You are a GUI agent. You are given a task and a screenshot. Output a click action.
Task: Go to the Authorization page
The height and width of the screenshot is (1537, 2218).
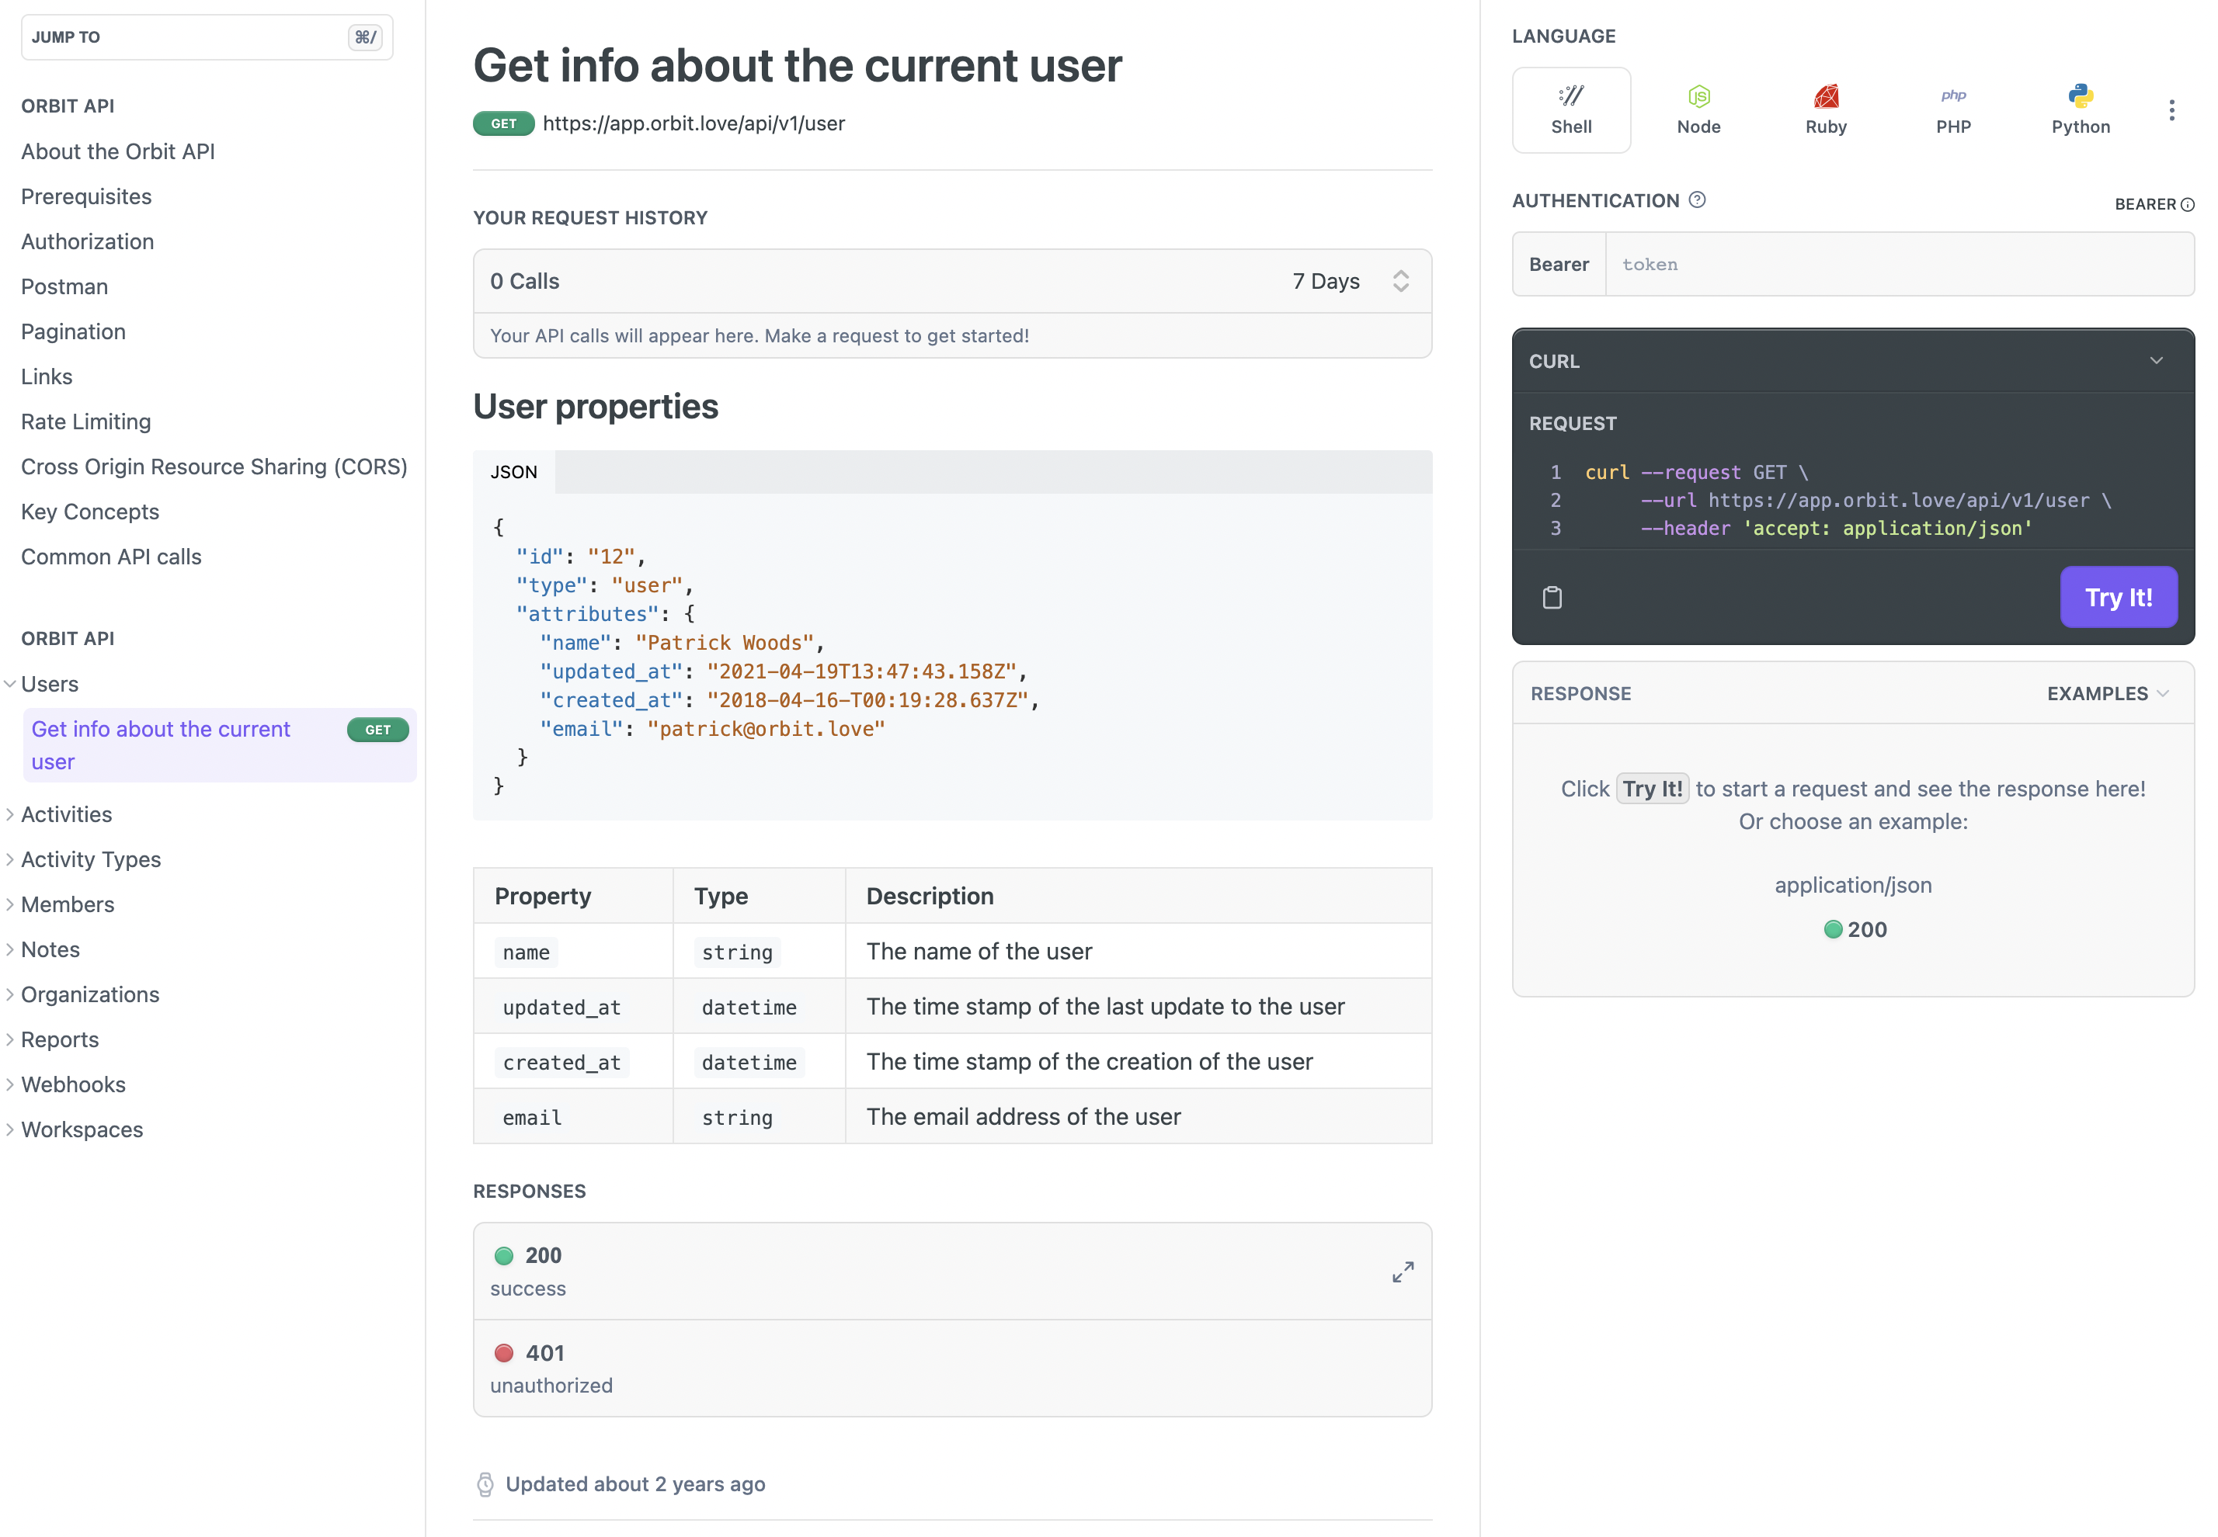click(88, 241)
